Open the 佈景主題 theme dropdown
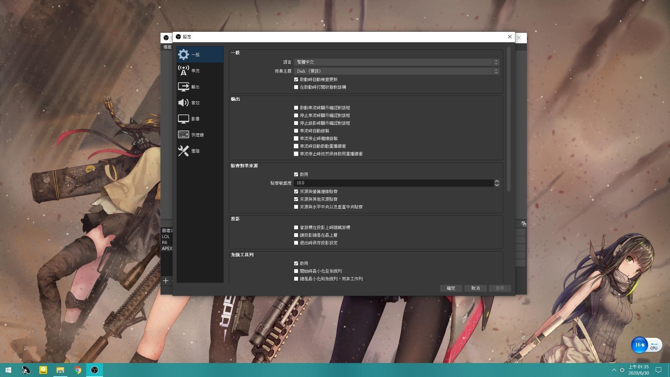This screenshot has width=670, height=377. click(x=396, y=71)
